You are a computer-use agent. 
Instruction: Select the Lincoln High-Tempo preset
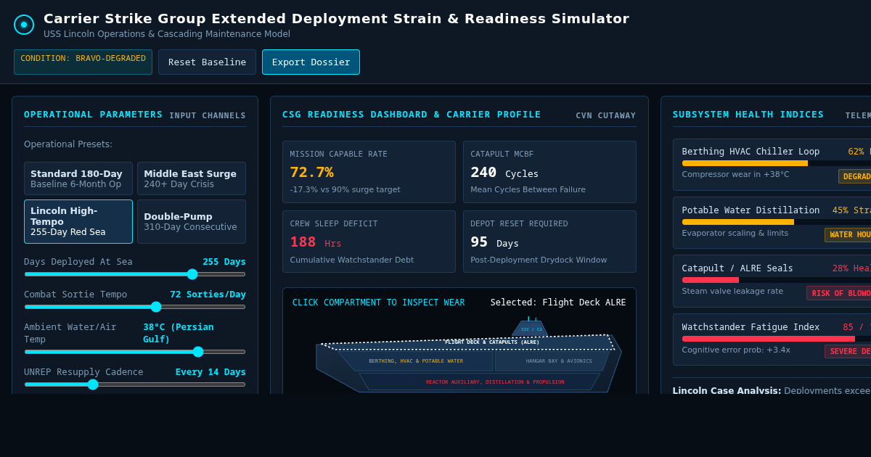click(x=78, y=221)
